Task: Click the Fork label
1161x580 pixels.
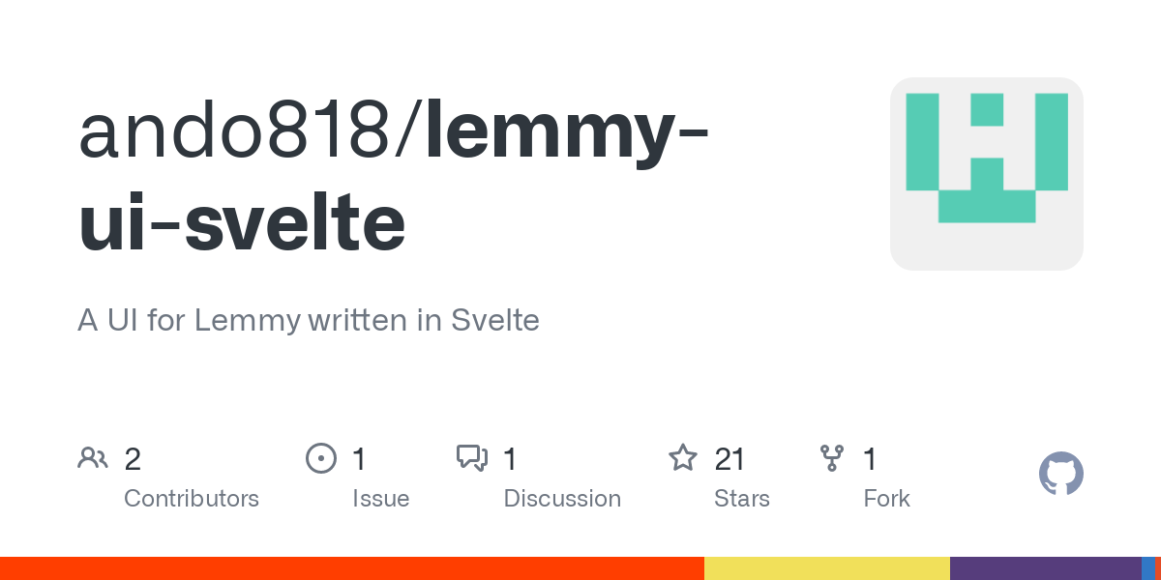Action: coord(887,499)
